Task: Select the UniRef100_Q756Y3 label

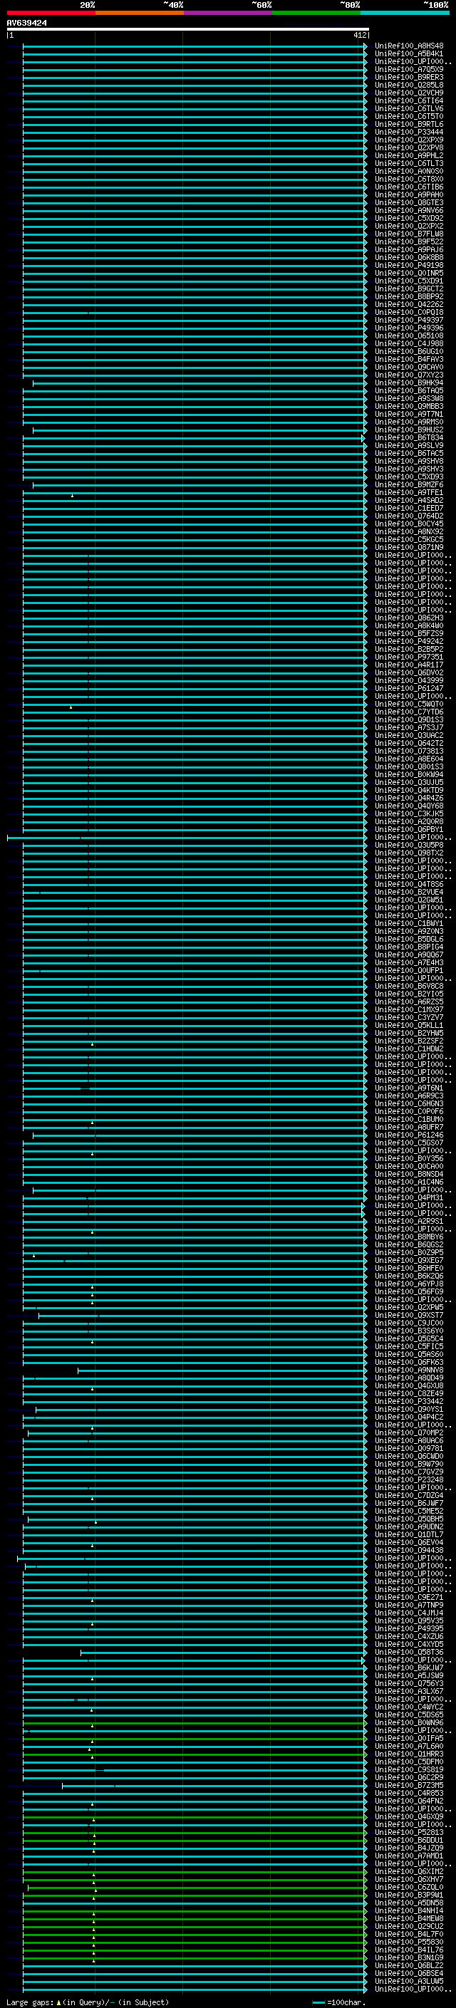Action: [409, 1683]
